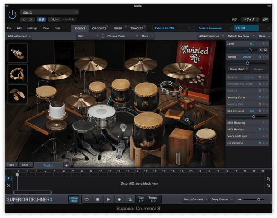This screenshot has width=277, height=218.
Task: Go to previous preset arrow
Action: tap(23, 19)
